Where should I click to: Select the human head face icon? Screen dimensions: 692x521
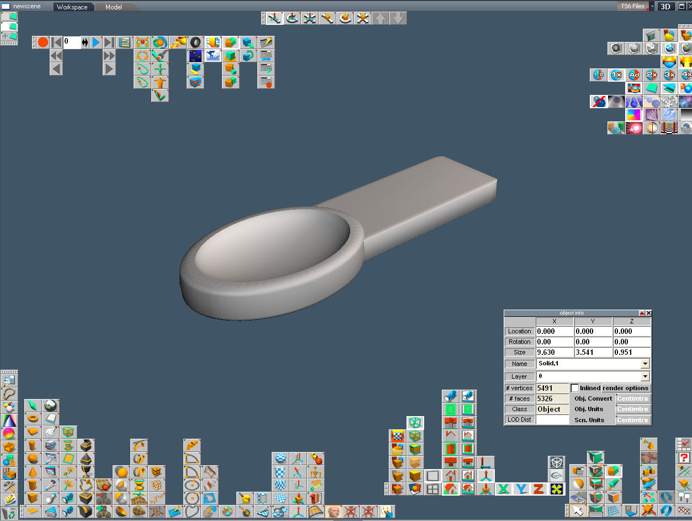click(333, 512)
